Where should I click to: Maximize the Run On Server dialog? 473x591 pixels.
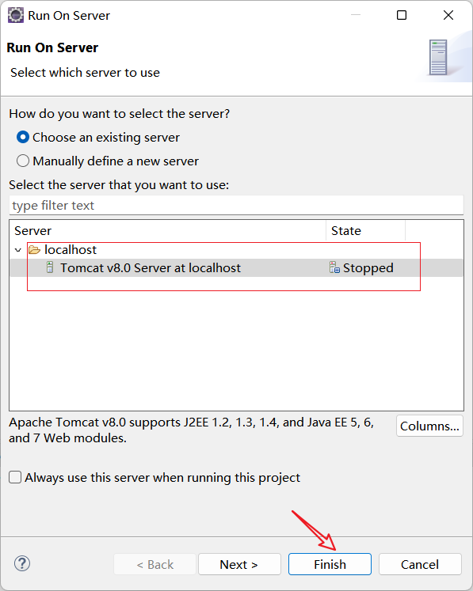[x=402, y=15]
